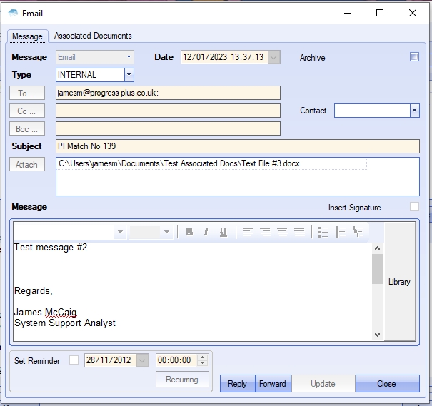Click the Cc ... button
This screenshot has height=406, width=432.
(27, 111)
